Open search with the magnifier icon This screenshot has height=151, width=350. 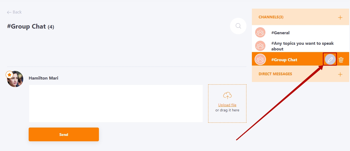(238, 26)
